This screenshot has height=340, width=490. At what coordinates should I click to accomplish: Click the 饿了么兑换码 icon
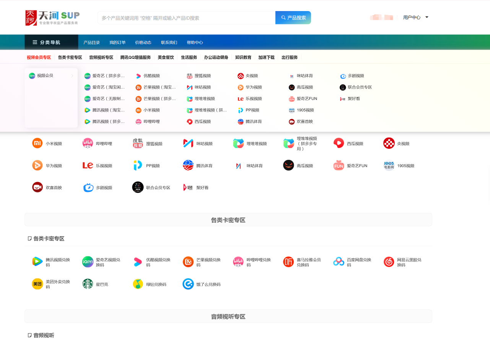coord(188,284)
